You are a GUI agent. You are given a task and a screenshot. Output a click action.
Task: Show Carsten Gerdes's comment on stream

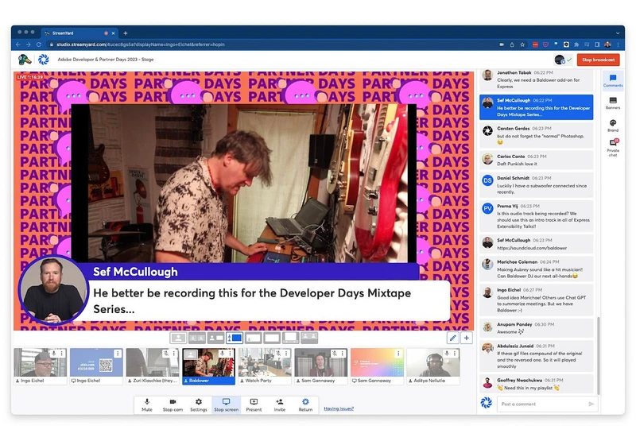point(536,135)
